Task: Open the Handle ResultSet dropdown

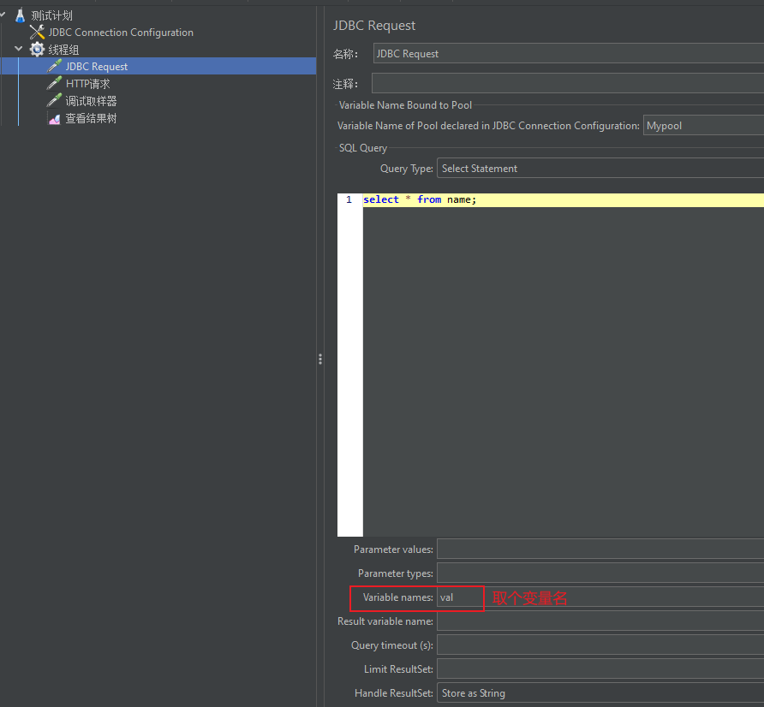Action: coord(600,693)
